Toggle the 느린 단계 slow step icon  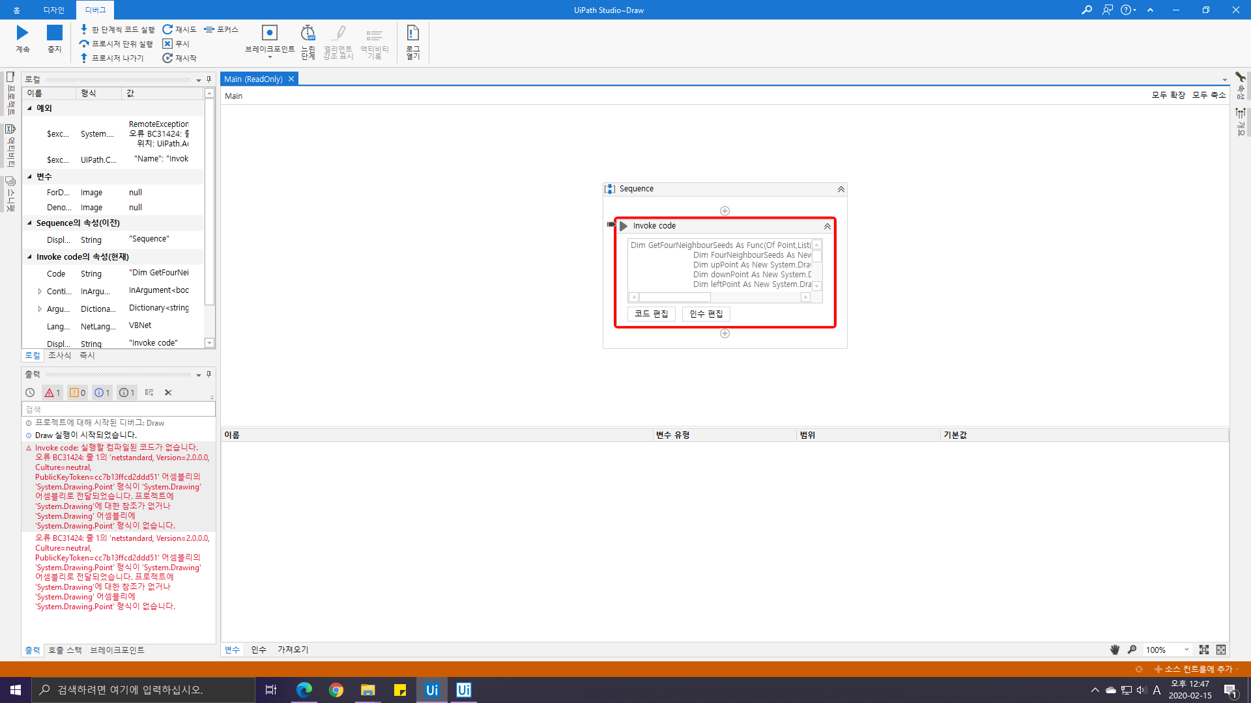[308, 33]
